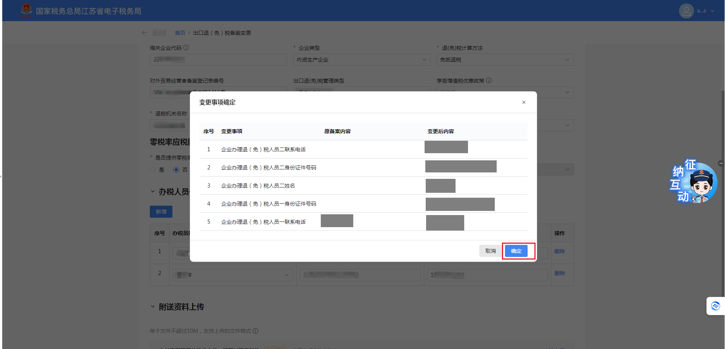Select the 否 radio button
The width and height of the screenshot is (725, 349).
pyautogui.click(x=176, y=170)
